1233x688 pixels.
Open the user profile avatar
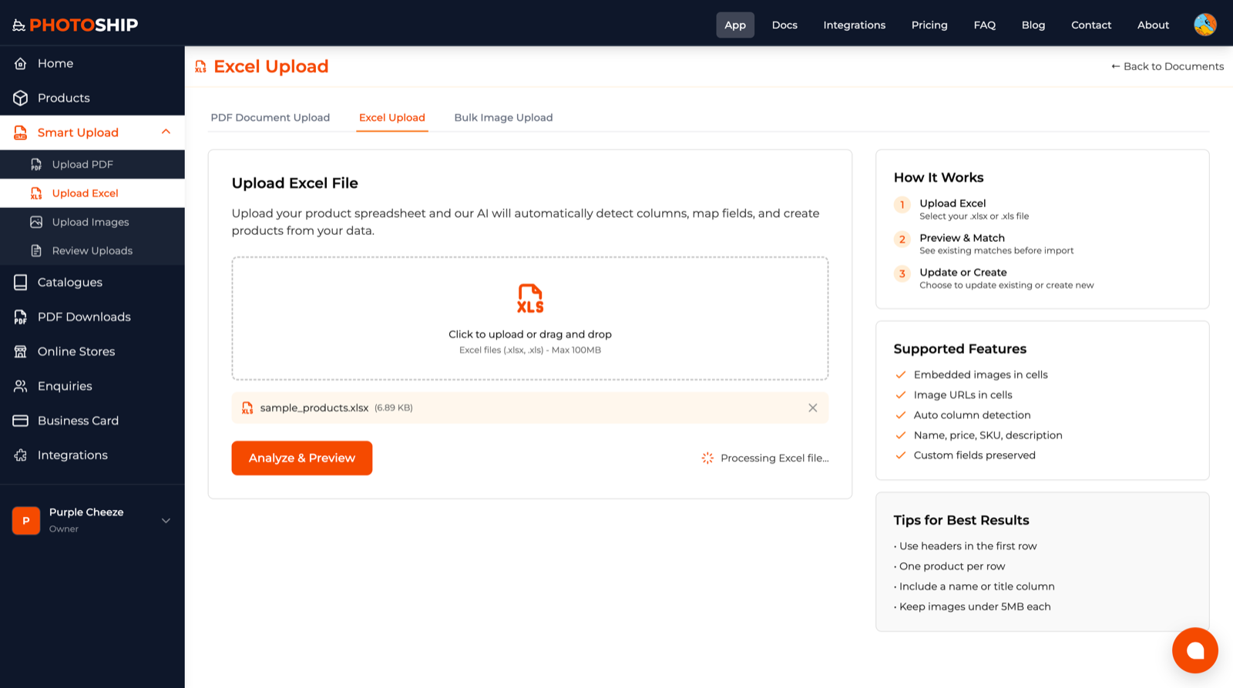click(1204, 25)
